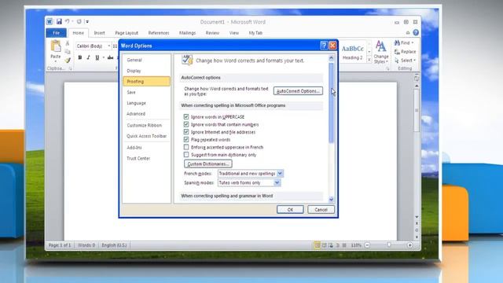Open the underline style dropdown arrow
The image size is (503, 283).
pyautogui.click(x=103, y=57)
